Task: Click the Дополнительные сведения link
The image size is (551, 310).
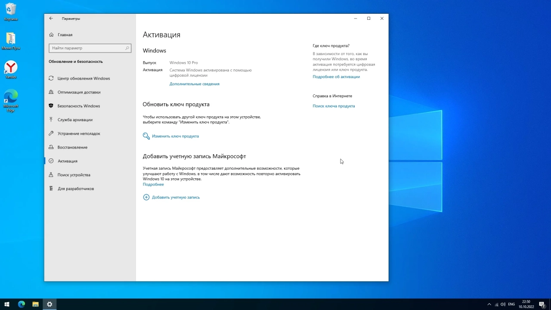Action: [195, 84]
